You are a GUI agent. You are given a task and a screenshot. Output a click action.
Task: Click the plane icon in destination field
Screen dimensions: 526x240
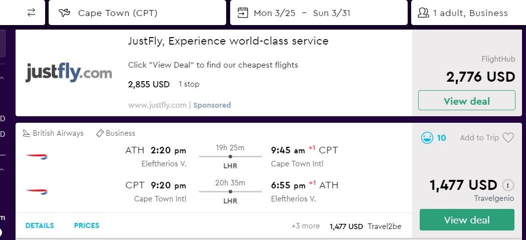[64, 13]
